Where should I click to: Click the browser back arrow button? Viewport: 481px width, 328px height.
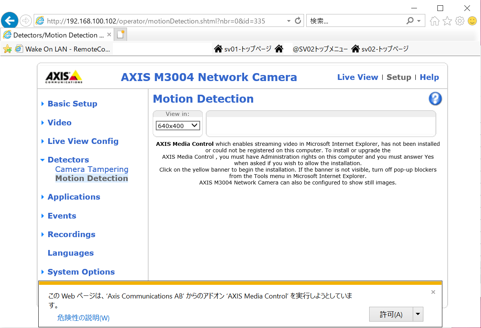(x=9, y=20)
